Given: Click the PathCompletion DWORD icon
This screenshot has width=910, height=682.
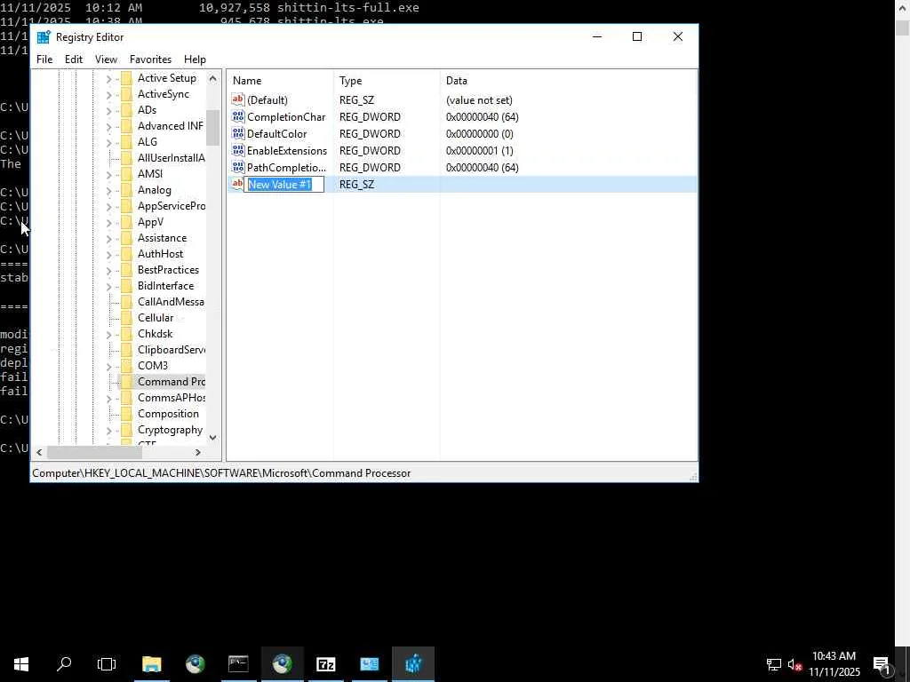Looking at the screenshot, I should coord(238,167).
